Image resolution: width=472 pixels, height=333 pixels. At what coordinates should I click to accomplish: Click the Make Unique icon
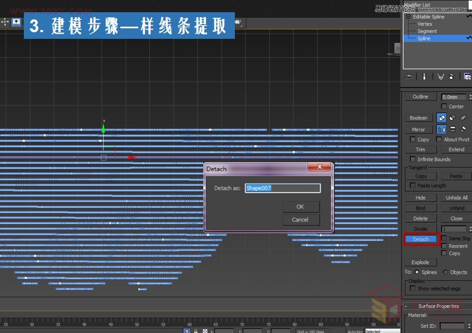coord(440,76)
